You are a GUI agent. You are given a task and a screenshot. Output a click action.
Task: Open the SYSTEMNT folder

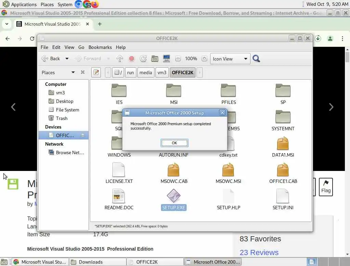coord(283,117)
